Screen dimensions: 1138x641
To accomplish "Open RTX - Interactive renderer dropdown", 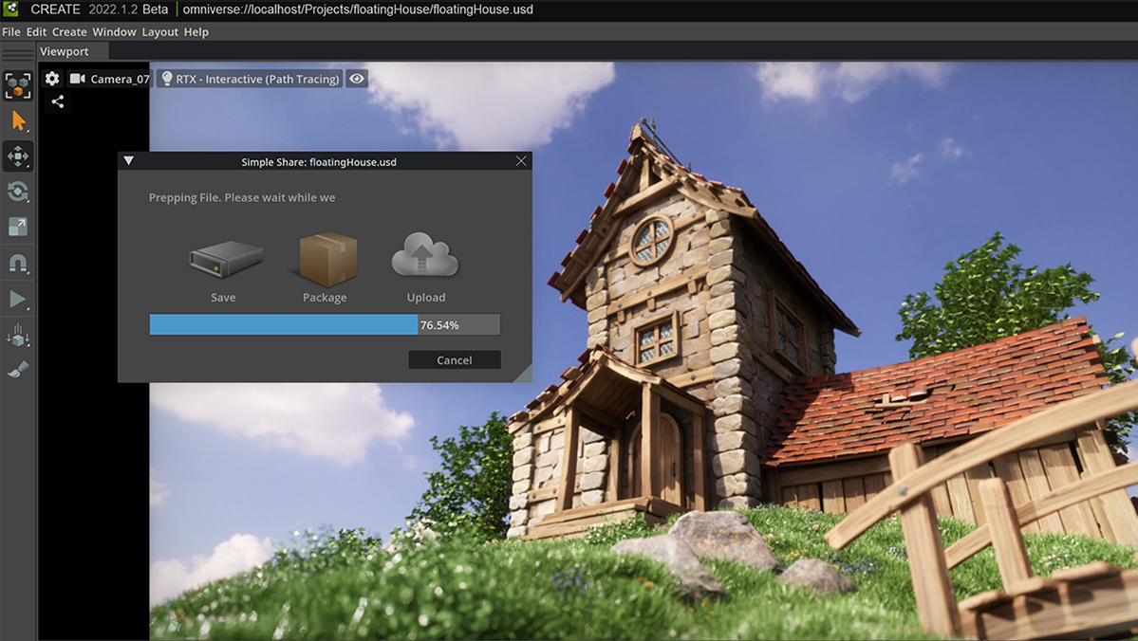I will [x=251, y=79].
